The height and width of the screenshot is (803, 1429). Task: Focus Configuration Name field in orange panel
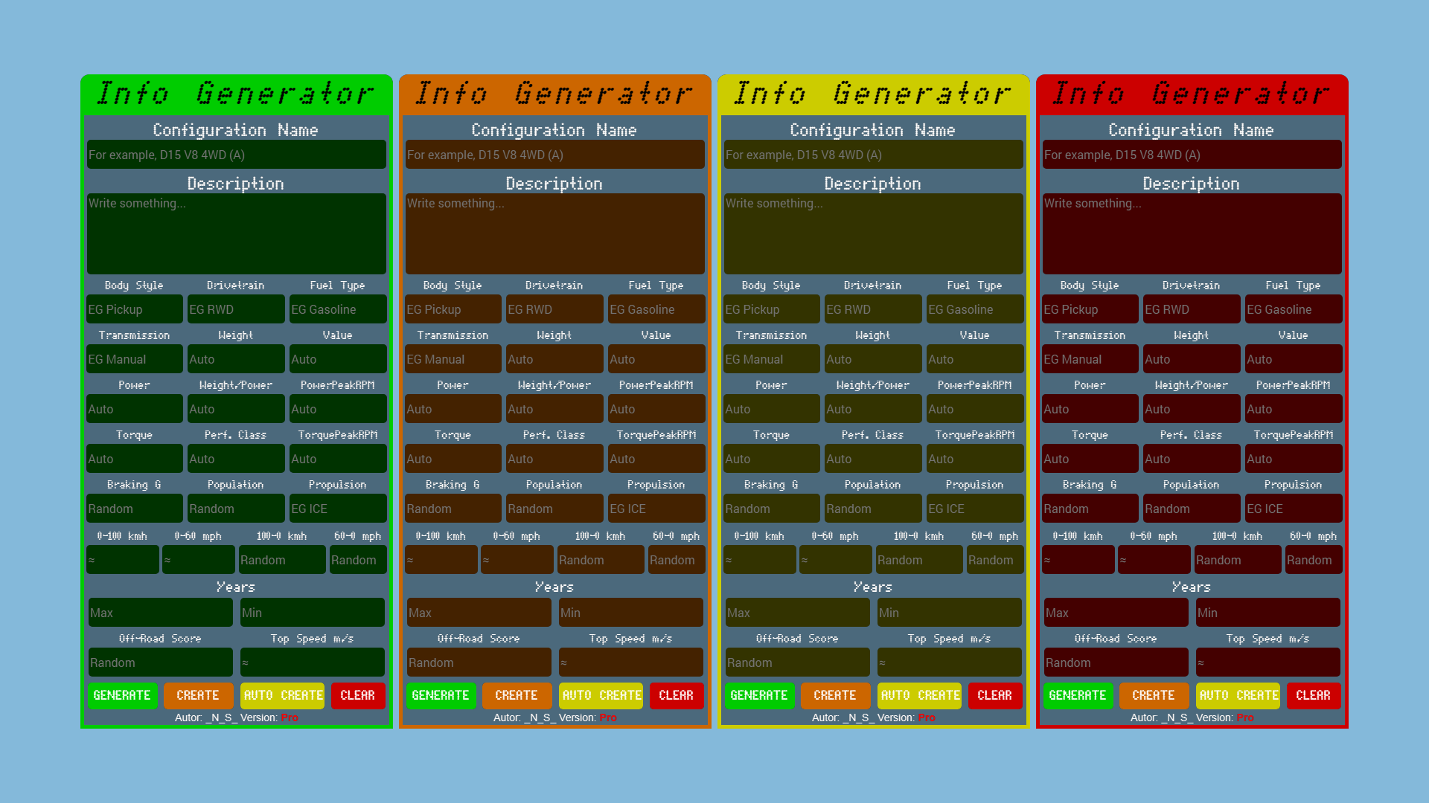coord(555,155)
